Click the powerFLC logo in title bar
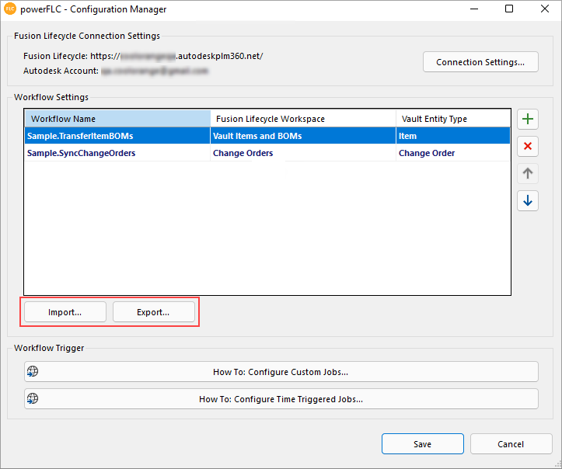This screenshot has height=469, width=562. 11,9
